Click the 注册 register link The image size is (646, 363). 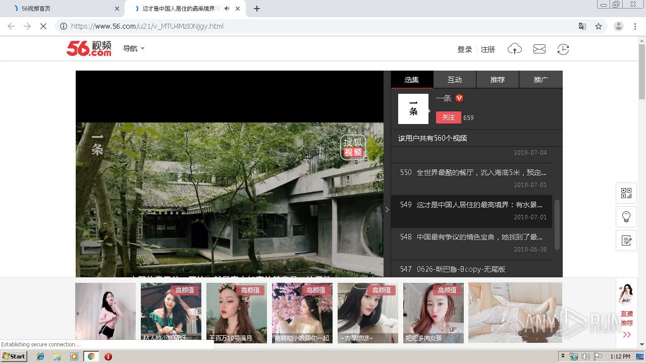coord(488,49)
